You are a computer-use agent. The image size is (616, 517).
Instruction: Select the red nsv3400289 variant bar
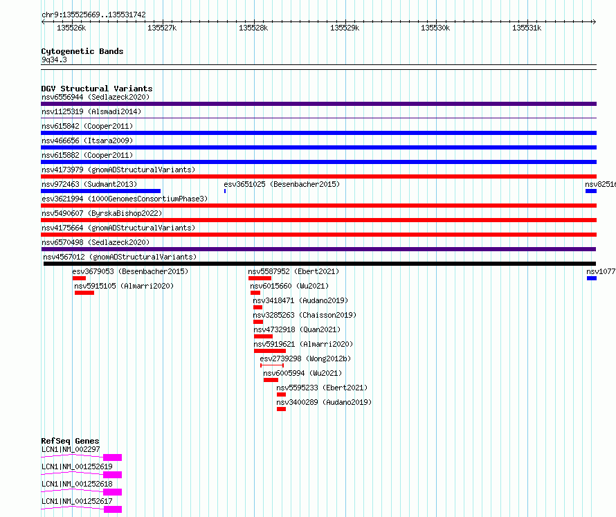(x=281, y=409)
